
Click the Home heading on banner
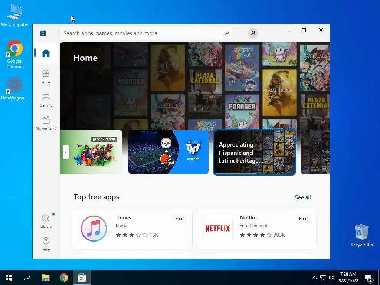pos(85,58)
